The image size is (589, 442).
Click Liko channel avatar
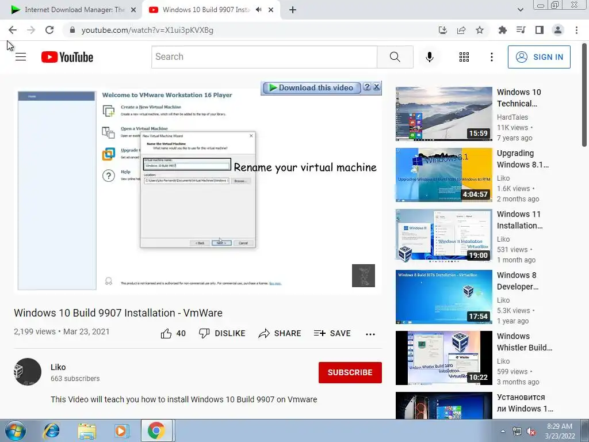[x=28, y=372]
